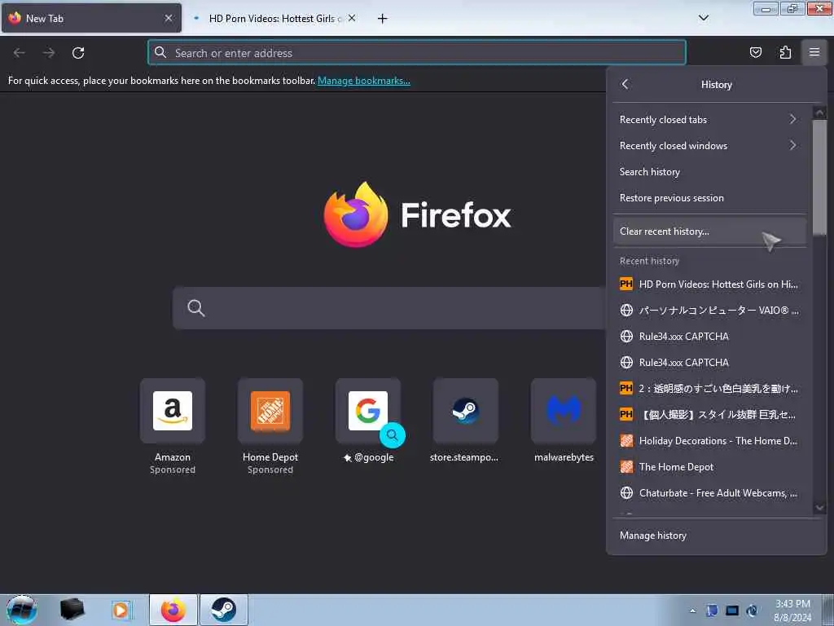Click the History panel scrollbar thumb
Screen dimensions: 834x626
(x=819, y=177)
